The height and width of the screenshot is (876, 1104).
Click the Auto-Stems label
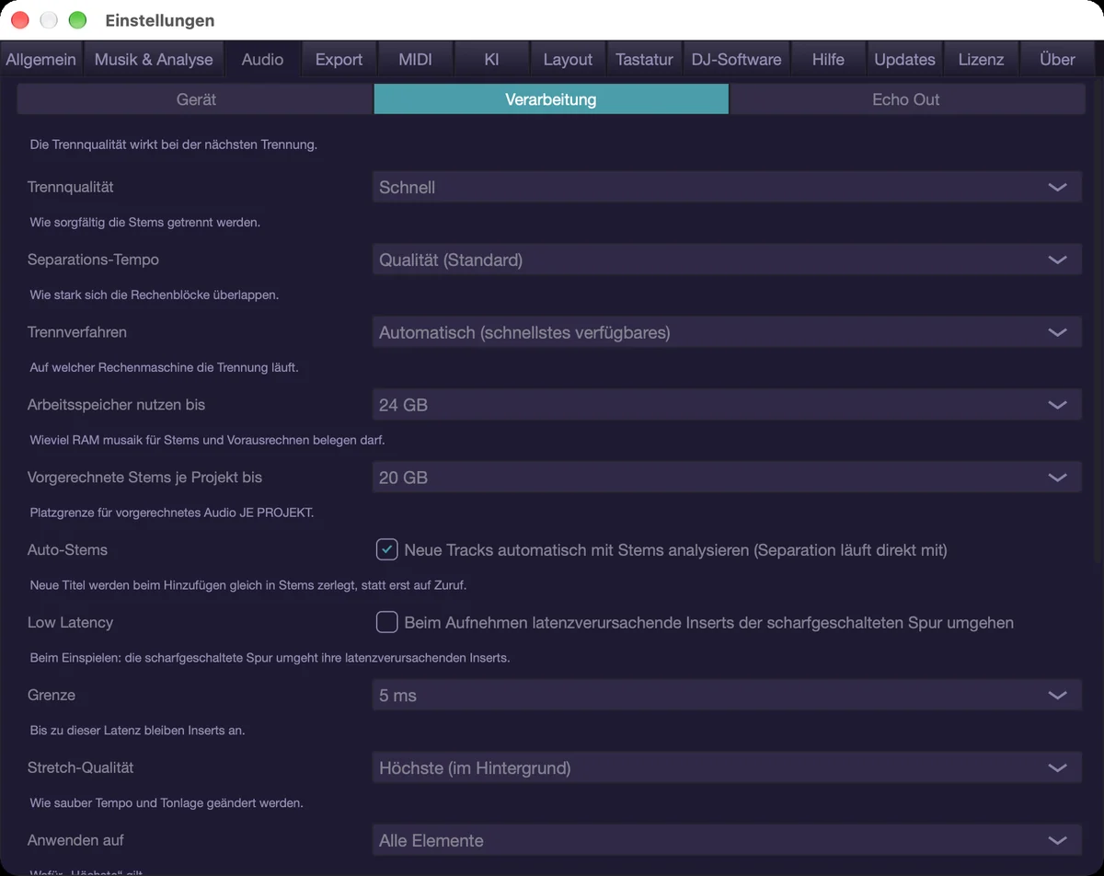(x=67, y=549)
